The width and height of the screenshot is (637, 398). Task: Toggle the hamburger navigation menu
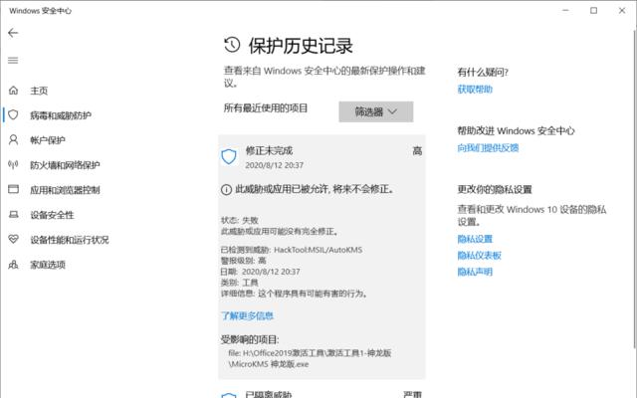(13, 61)
